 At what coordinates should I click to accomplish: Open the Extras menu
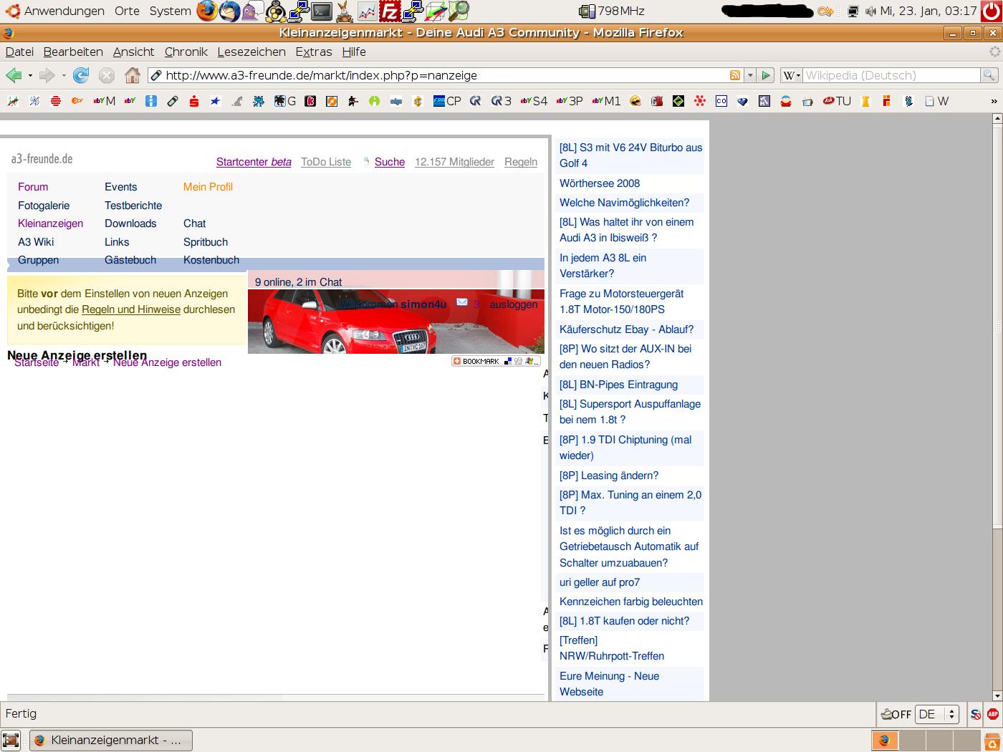[314, 52]
